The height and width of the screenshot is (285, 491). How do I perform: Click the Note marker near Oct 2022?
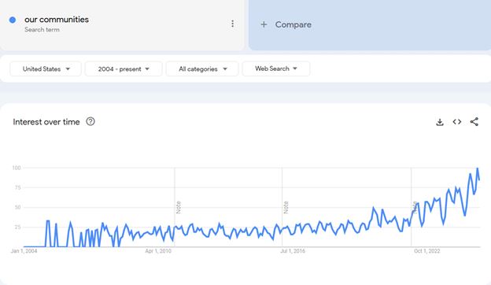tap(415, 207)
